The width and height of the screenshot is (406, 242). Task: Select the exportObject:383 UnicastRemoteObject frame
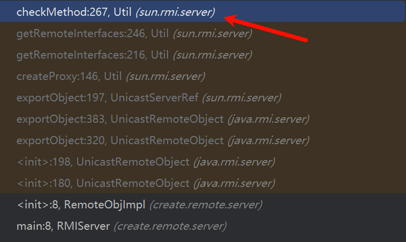[203, 119]
